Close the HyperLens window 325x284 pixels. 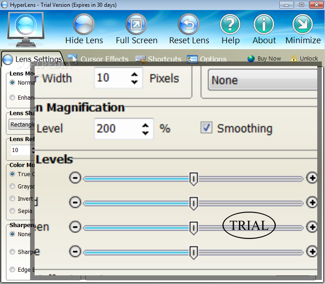pos(316,5)
